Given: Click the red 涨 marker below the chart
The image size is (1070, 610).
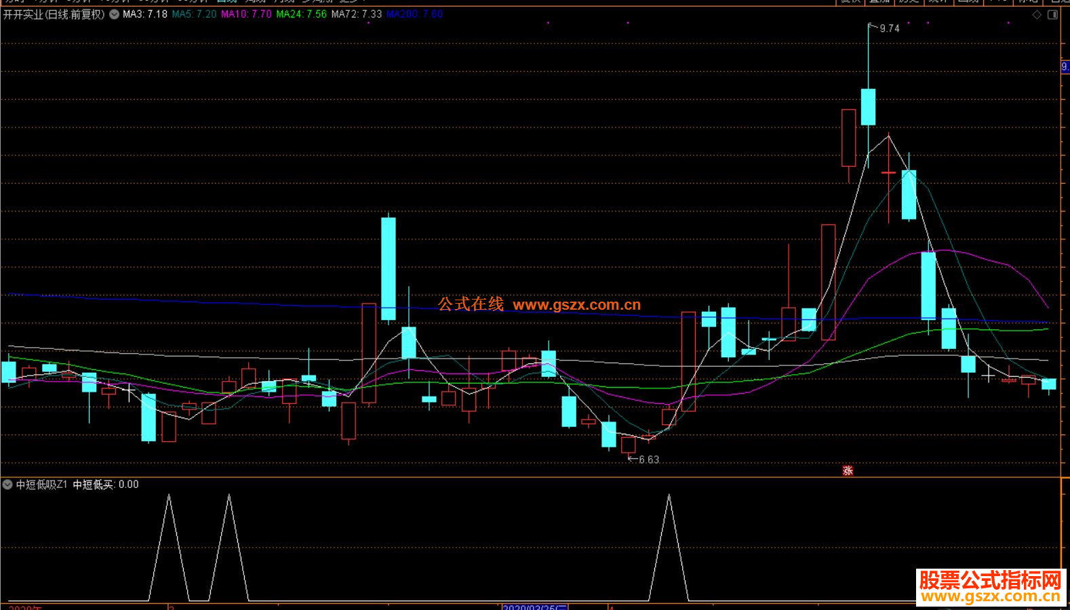Looking at the screenshot, I should pyautogui.click(x=848, y=470).
